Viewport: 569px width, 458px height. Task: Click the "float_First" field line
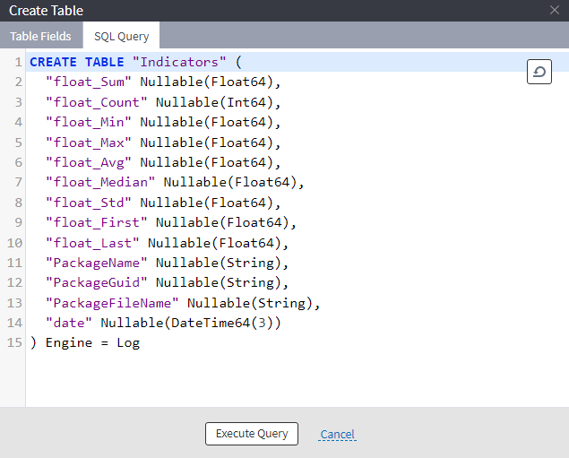click(x=171, y=222)
